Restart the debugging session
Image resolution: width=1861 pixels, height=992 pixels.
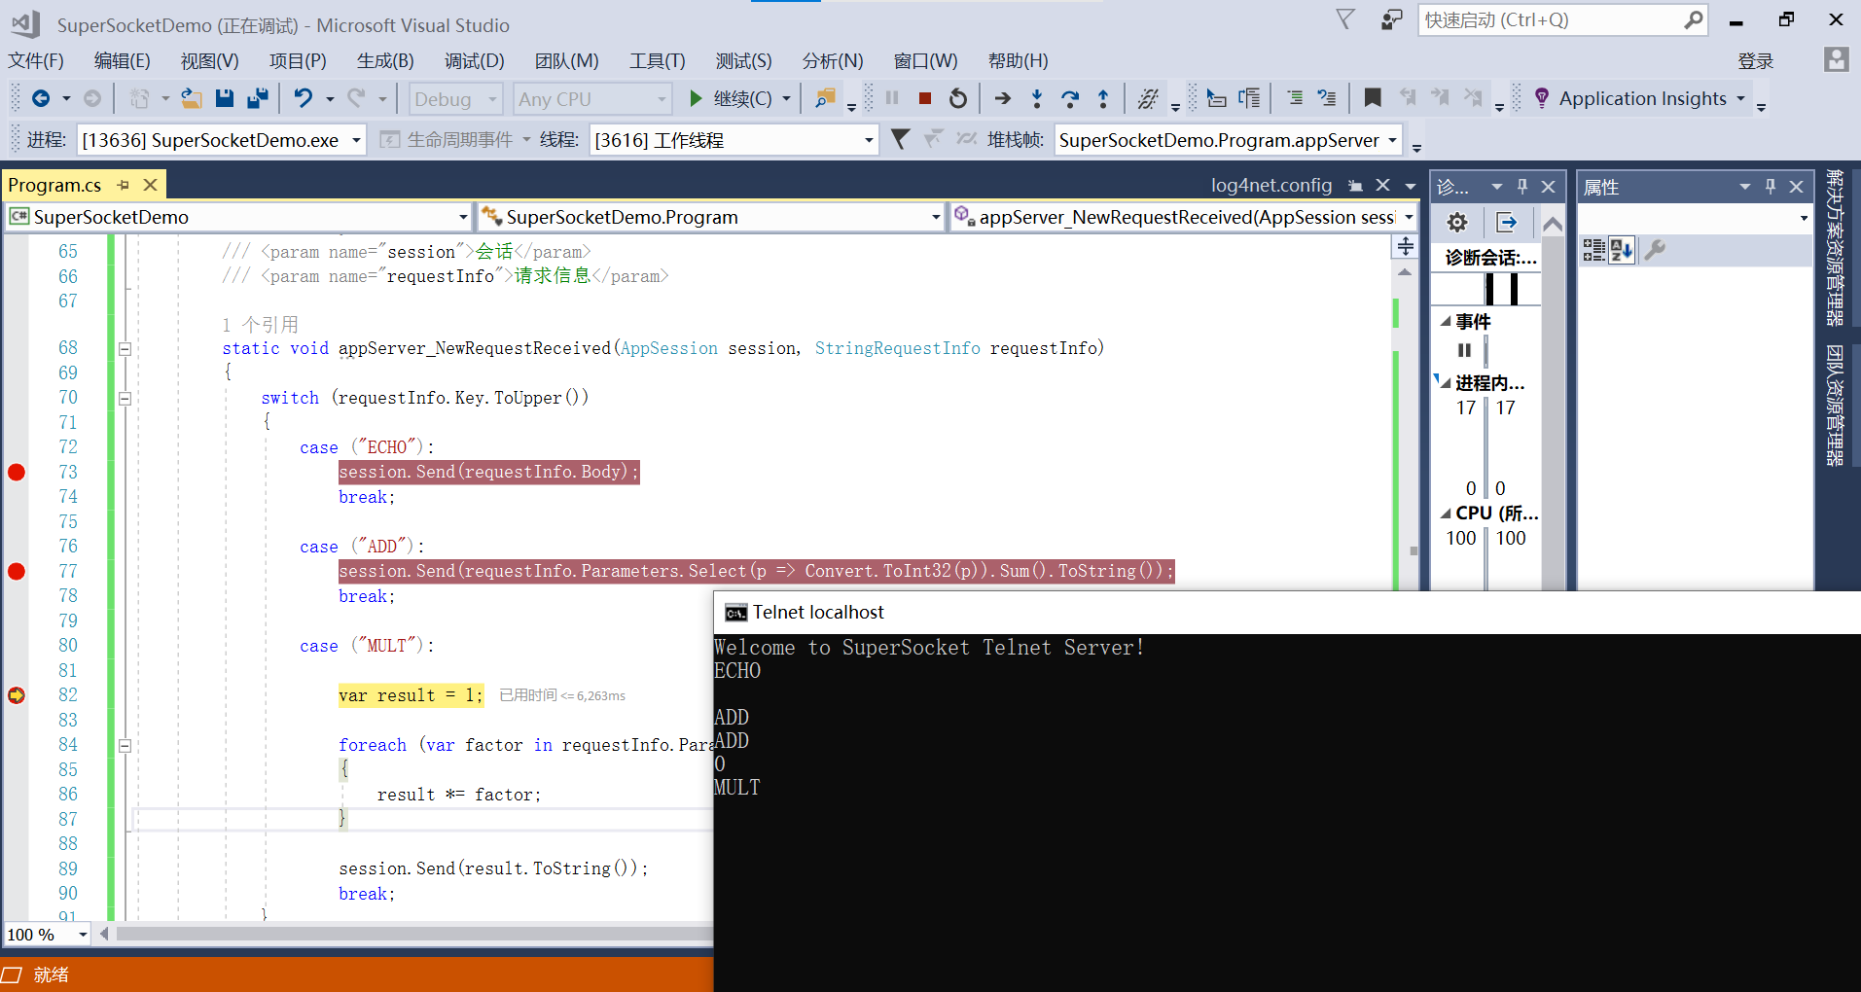click(x=957, y=98)
